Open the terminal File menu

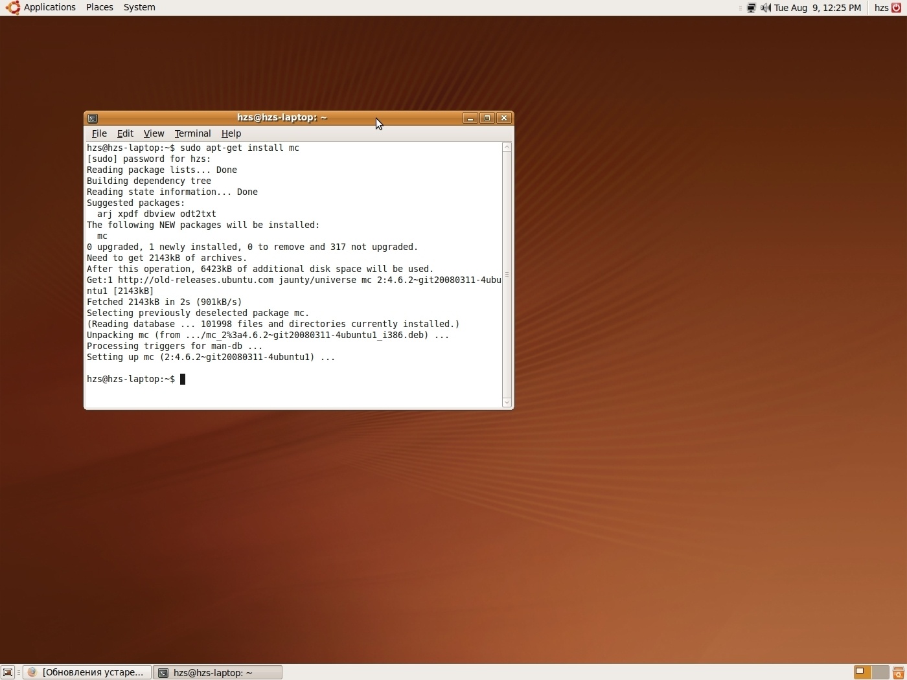pyautogui.click(x=99, y=133)
